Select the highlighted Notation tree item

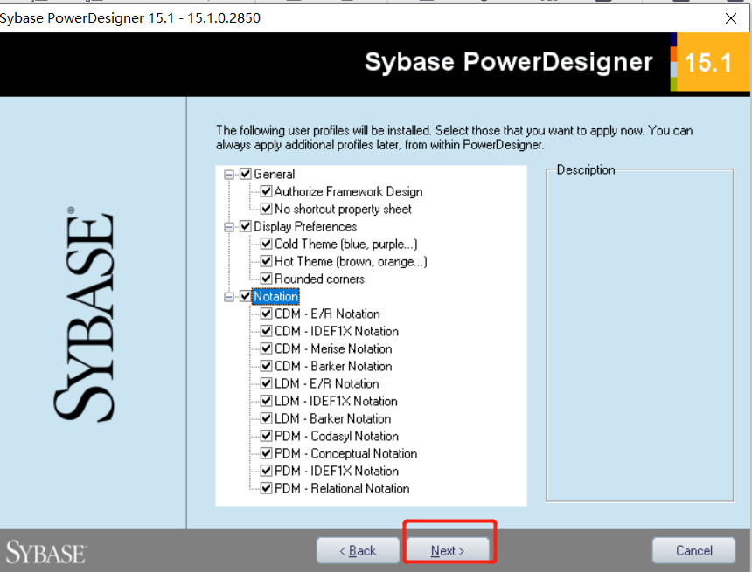point(275,296)
